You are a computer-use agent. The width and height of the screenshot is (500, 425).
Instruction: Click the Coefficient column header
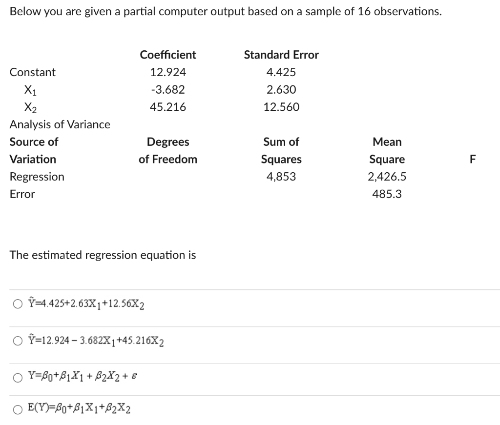[168, 55]
